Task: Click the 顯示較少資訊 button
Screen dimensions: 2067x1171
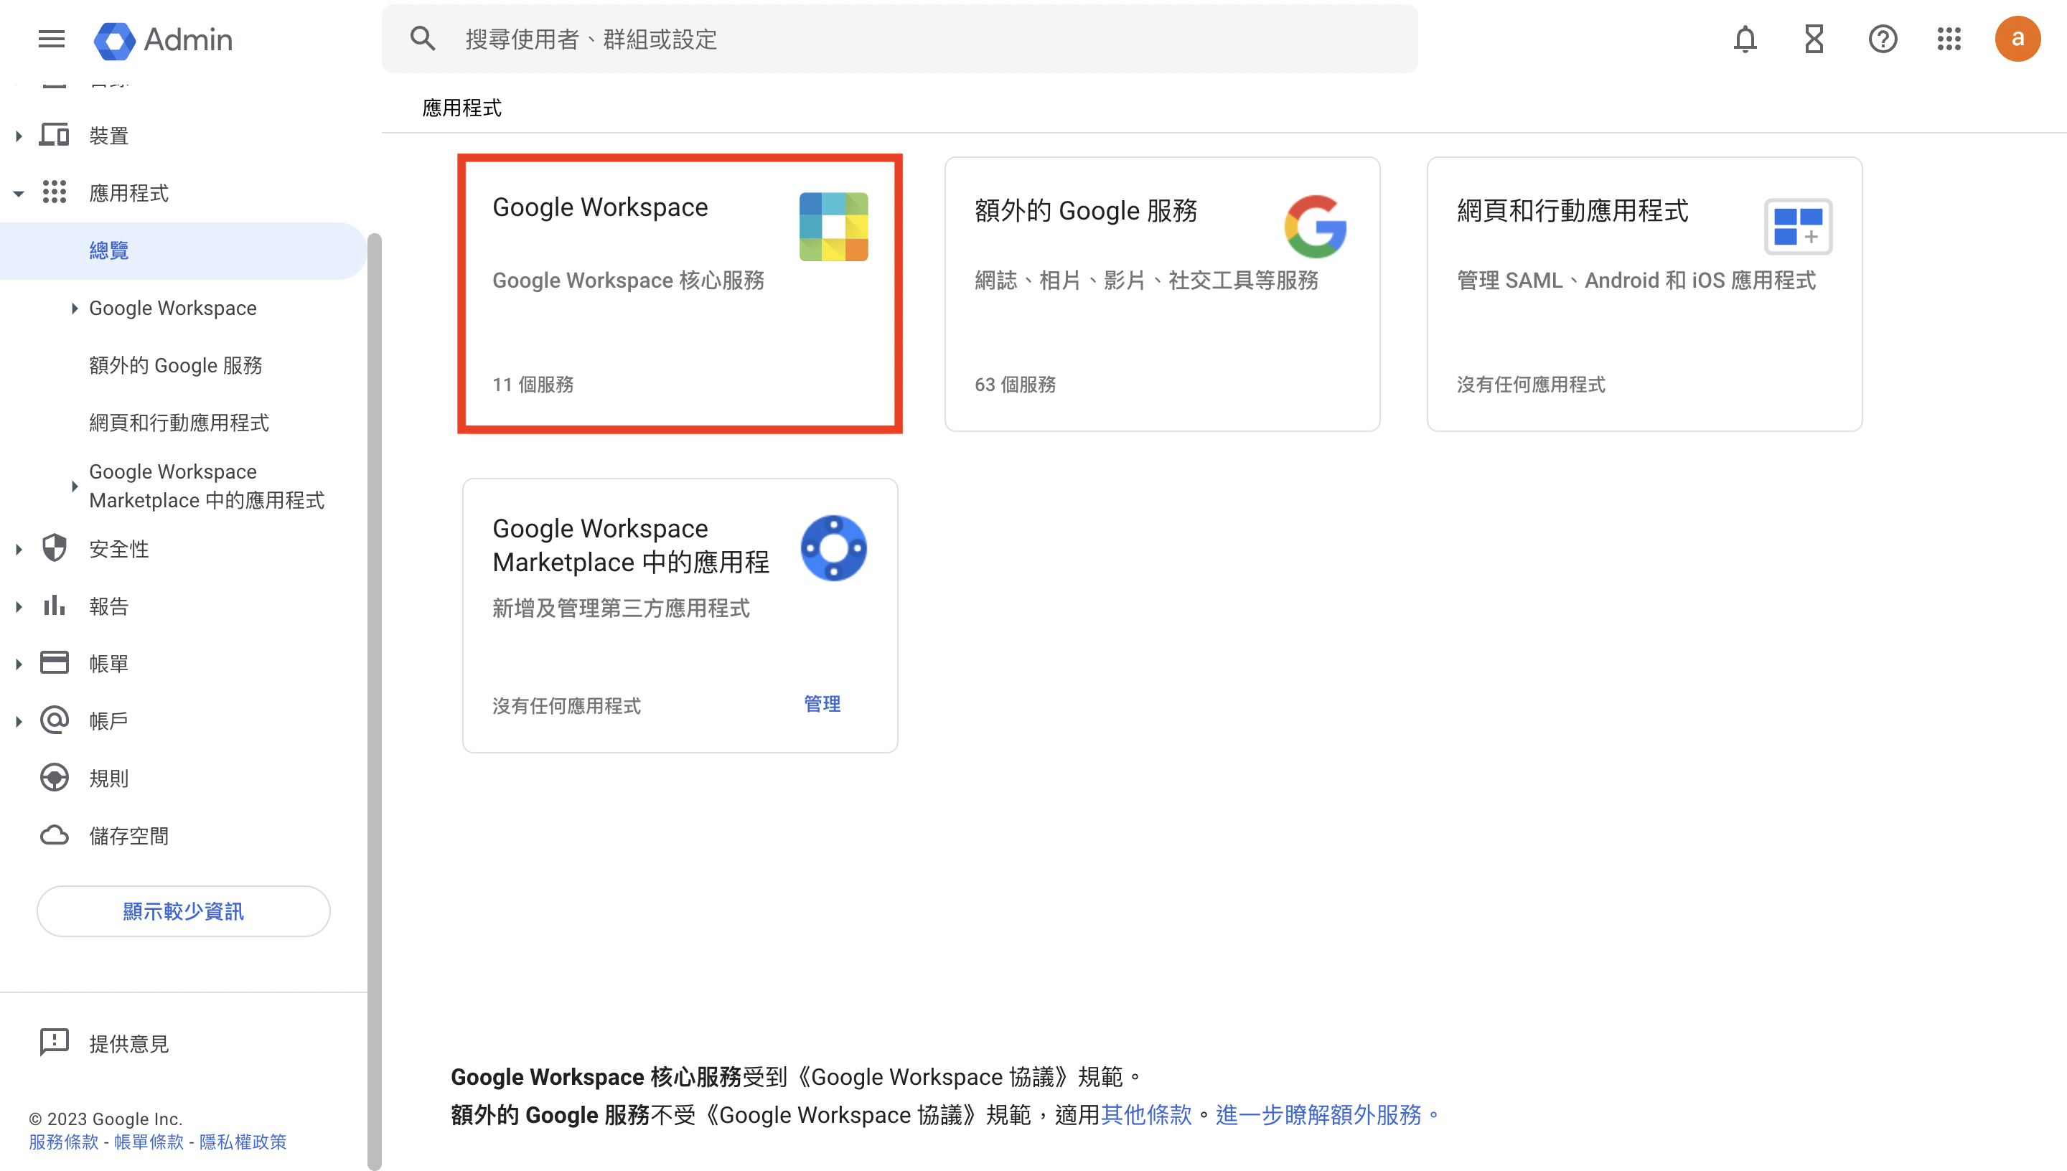Action: click(x=184, y=911)
